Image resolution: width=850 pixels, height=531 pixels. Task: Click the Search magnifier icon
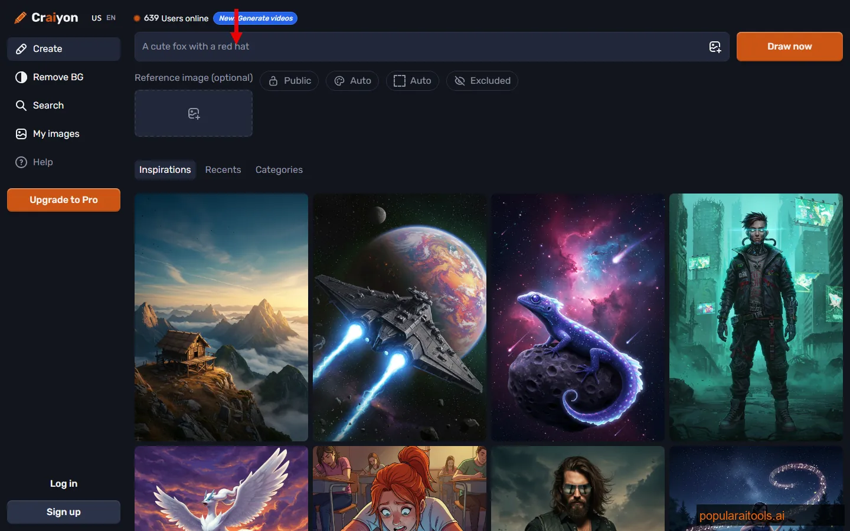coord(21,105)
